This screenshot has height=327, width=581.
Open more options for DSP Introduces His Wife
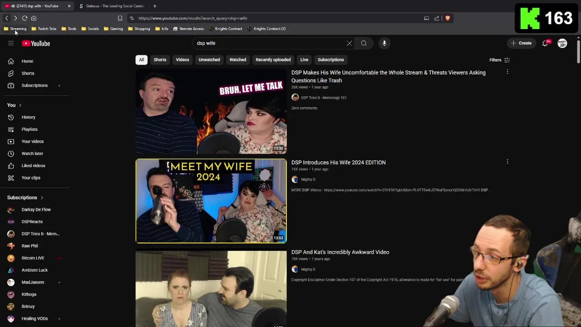507,162
